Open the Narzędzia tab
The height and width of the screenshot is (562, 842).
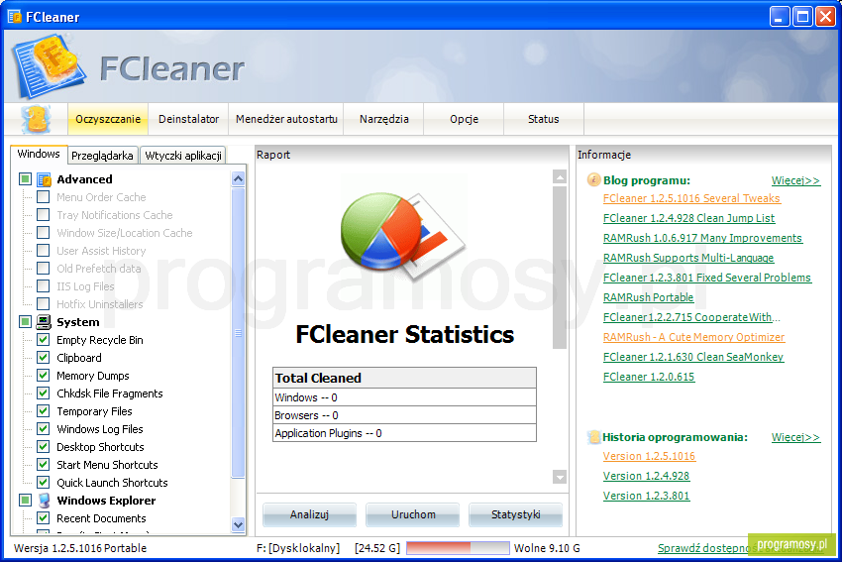point(384,119)
